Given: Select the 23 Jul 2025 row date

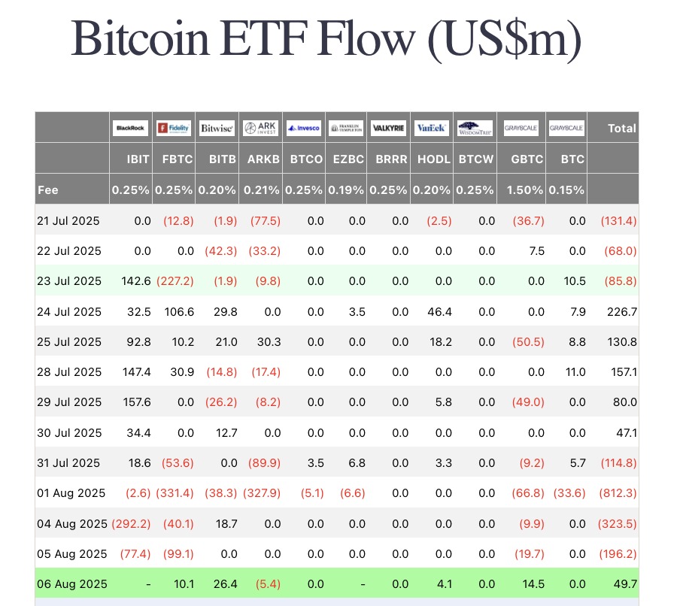Looking at the screenshot, I should tap(68, 281).
